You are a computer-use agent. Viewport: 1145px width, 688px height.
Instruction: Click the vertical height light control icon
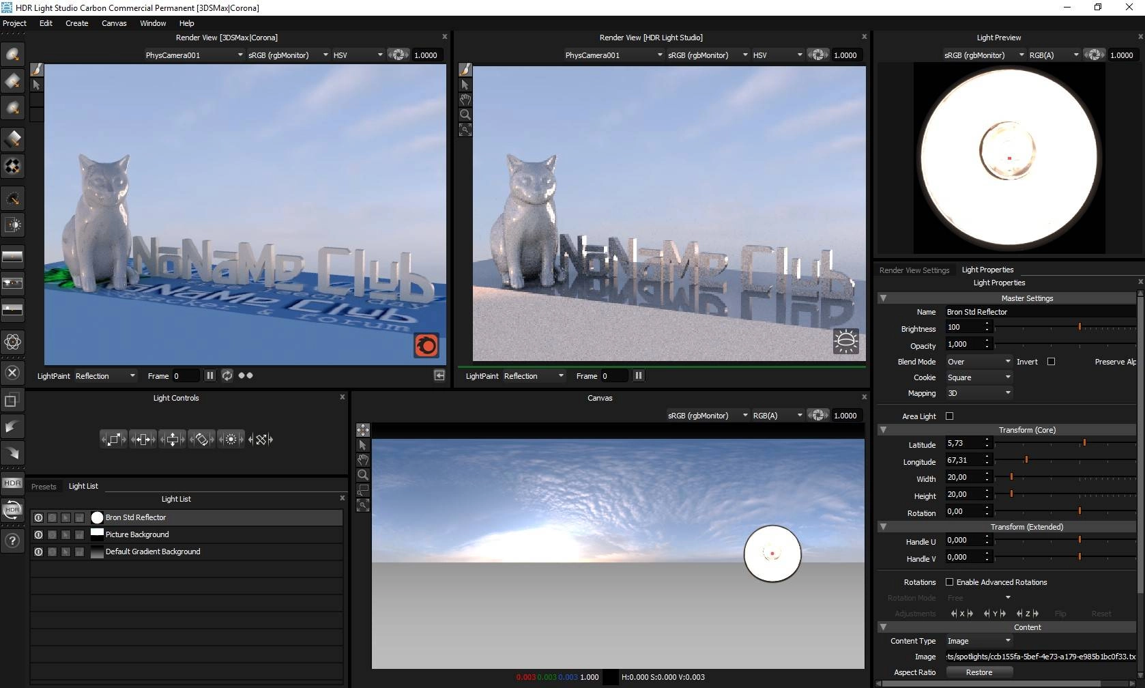pyautogui.click(x=173, y=440)
